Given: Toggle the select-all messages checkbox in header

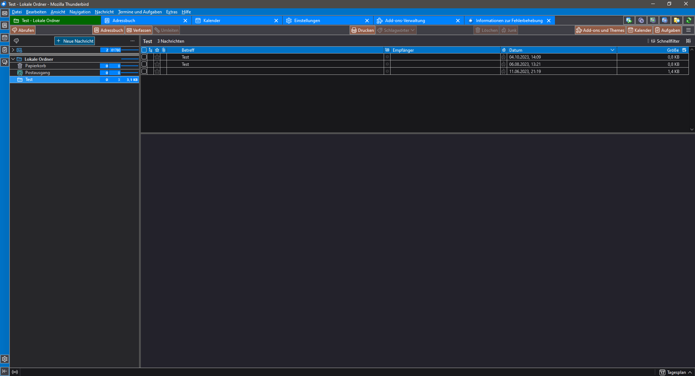Looking at the screenshot, I should click(144, 50).
